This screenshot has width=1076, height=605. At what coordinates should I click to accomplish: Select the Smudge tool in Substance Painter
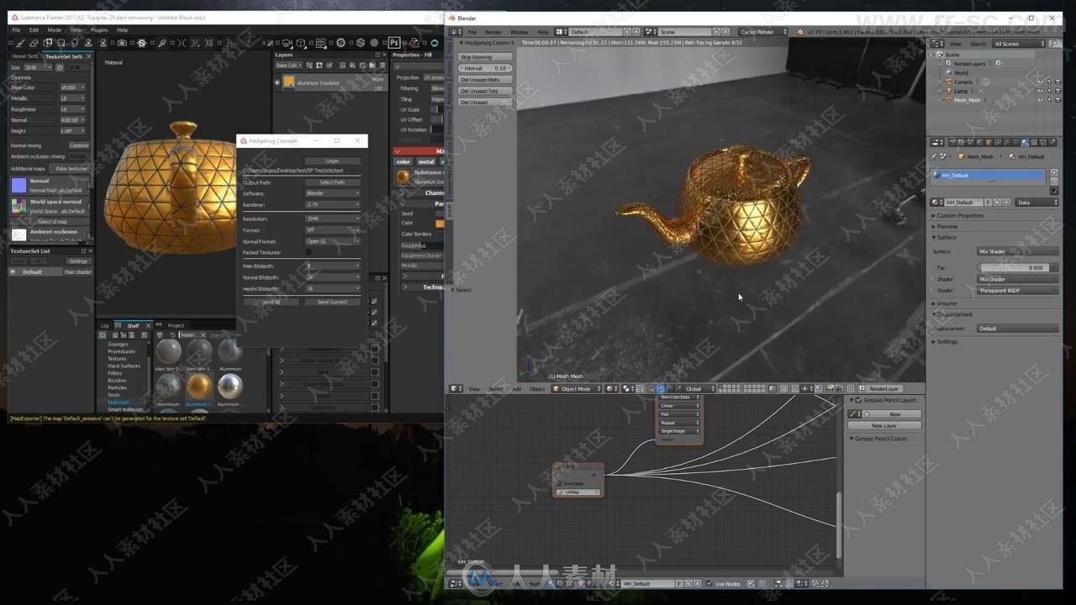tap(74, 43)
